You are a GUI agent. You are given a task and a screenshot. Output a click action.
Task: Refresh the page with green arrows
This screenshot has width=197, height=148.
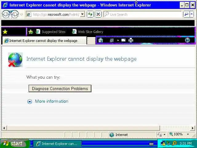pyautogui.click(x=90, y=14)
